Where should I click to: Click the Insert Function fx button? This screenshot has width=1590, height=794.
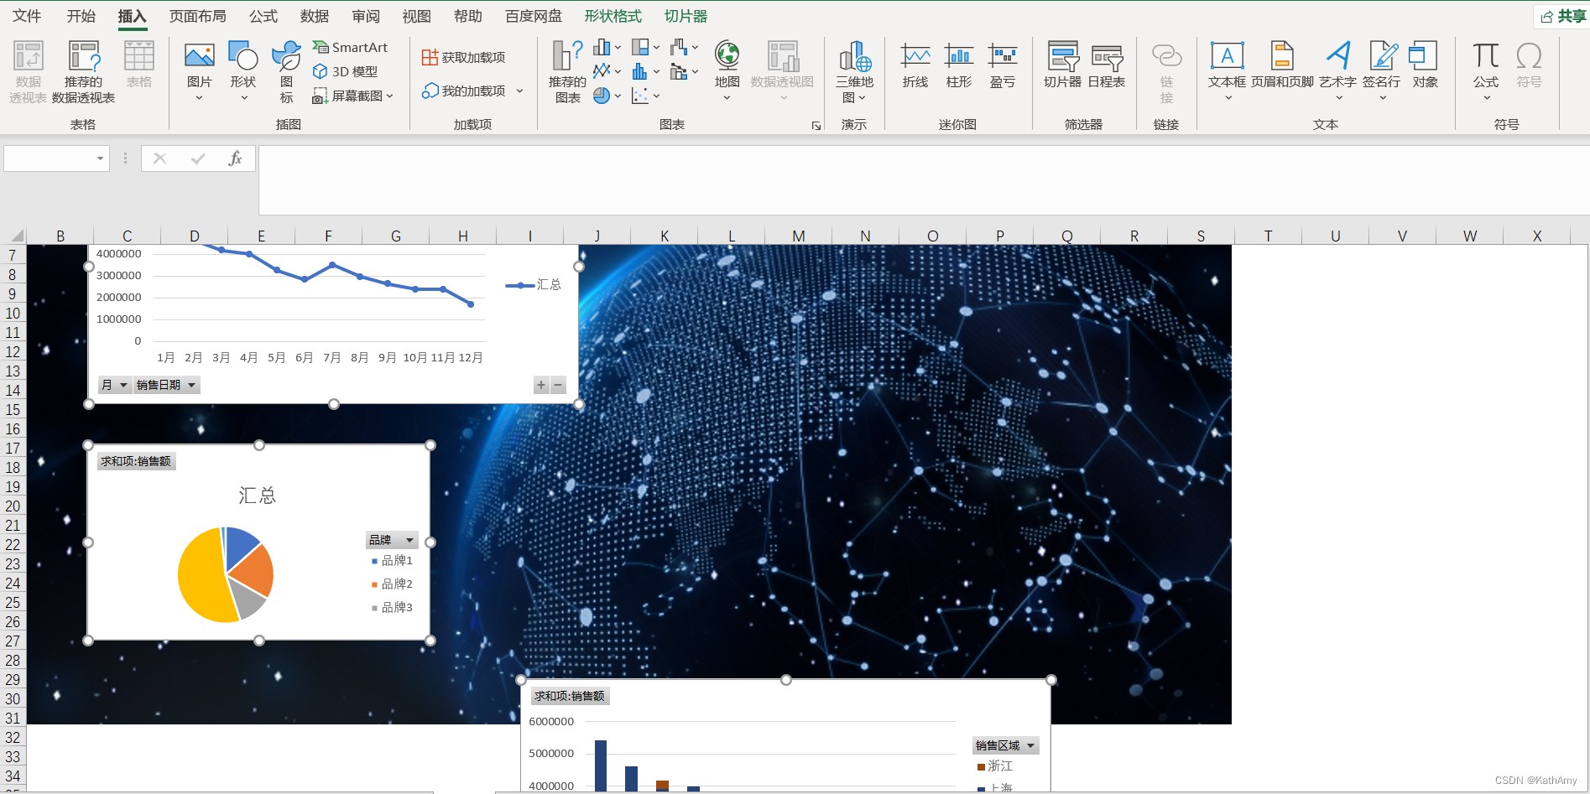[x=235, y=158]
